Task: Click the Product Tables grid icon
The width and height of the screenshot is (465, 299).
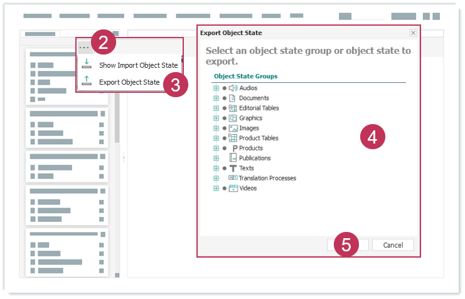Action: pos(233,138)
